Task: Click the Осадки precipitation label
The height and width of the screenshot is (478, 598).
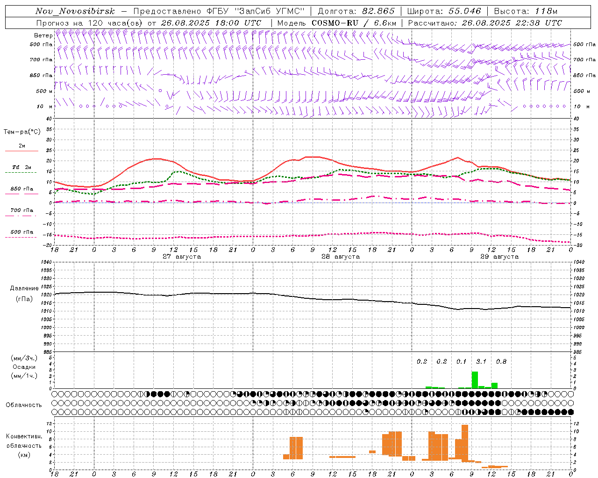Action: pos(24,367)
